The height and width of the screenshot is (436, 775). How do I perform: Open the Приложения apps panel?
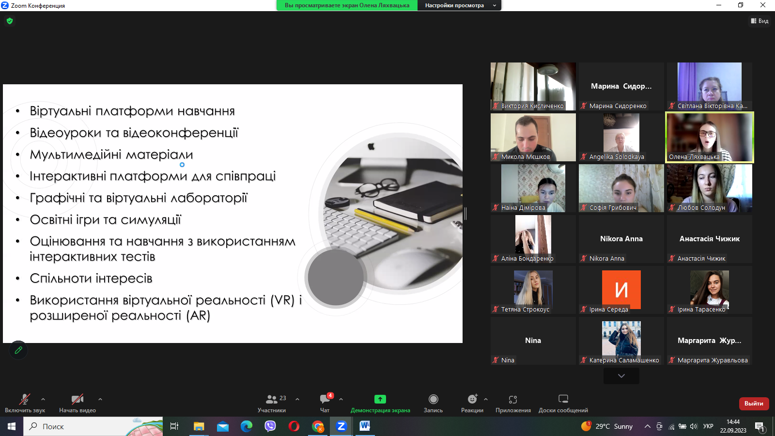point(513,403)
